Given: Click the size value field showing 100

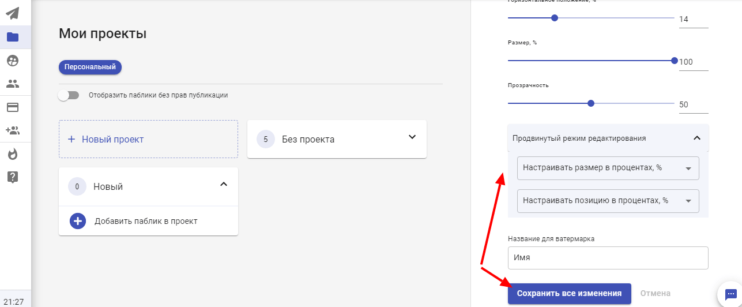Looking at the screenshot, I should click(x=694, y=62).
